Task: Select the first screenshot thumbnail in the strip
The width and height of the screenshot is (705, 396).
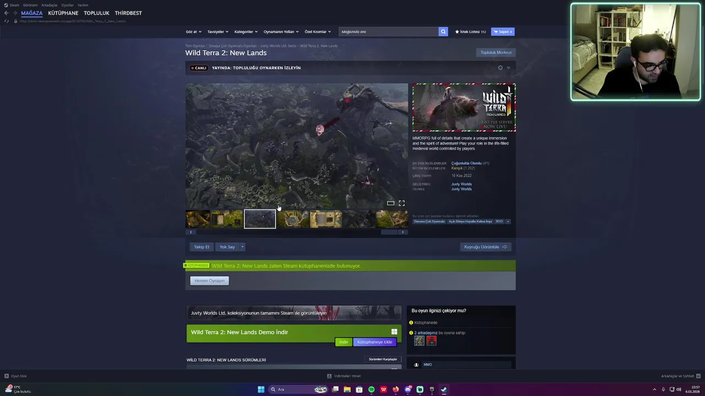Action: [198, 219]
